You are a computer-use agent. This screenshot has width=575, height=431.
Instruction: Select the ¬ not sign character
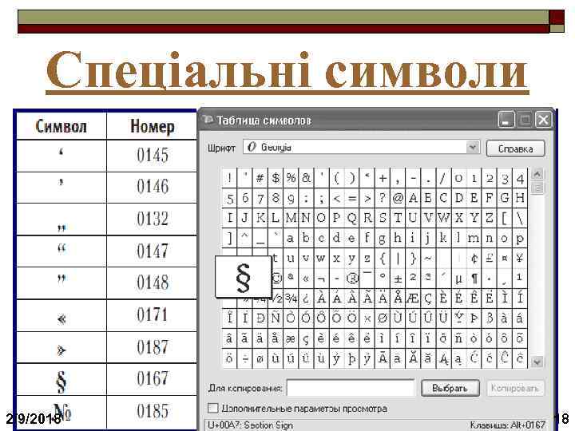[x=321, y=279]
